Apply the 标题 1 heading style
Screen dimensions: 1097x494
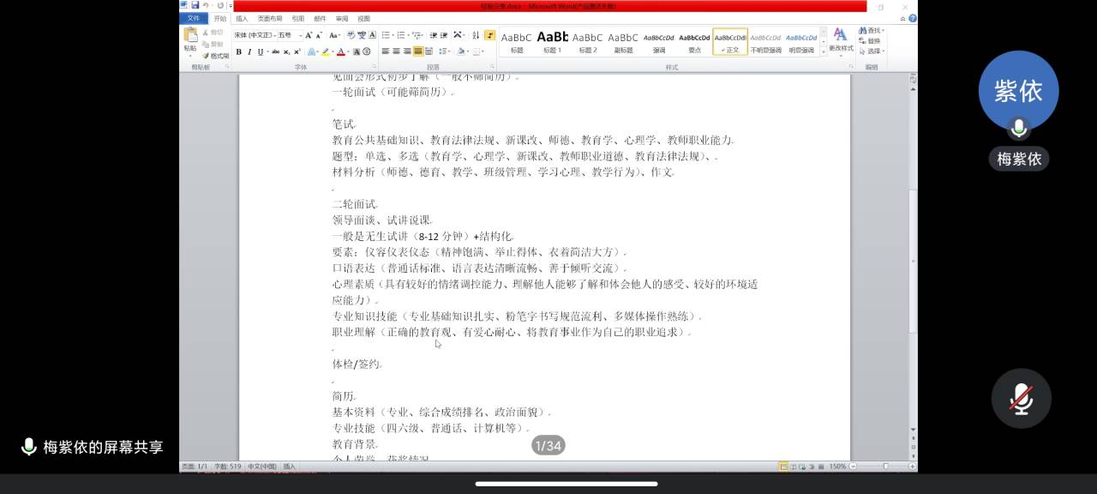[552, 41]
